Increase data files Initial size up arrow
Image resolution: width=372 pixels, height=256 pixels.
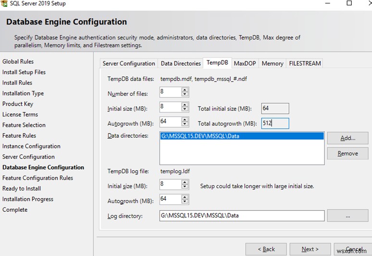(185, 105)
